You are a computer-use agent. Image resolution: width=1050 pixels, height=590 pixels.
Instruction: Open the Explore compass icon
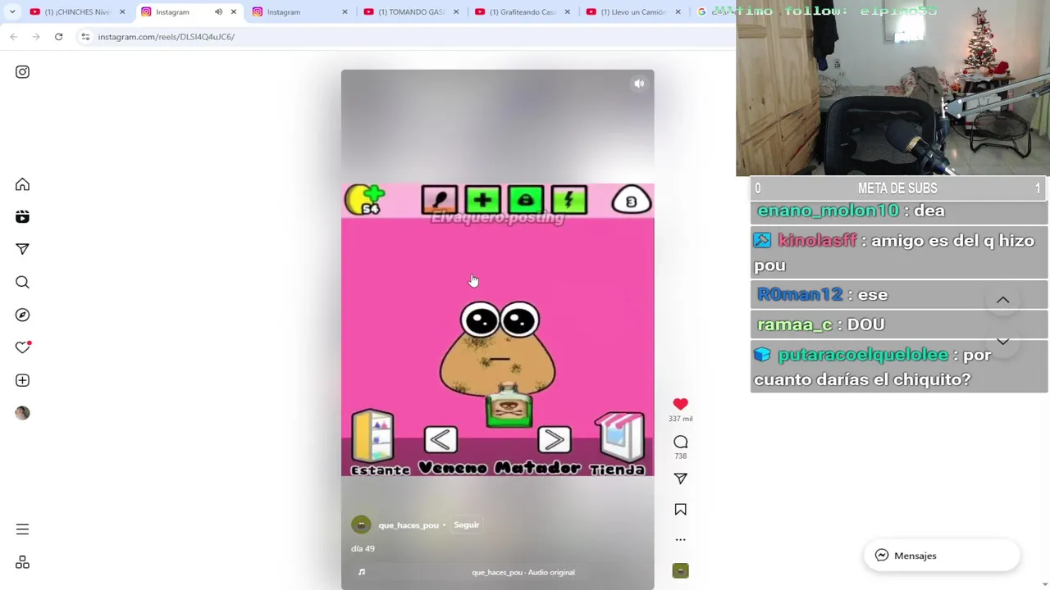[x=22, y=315]
